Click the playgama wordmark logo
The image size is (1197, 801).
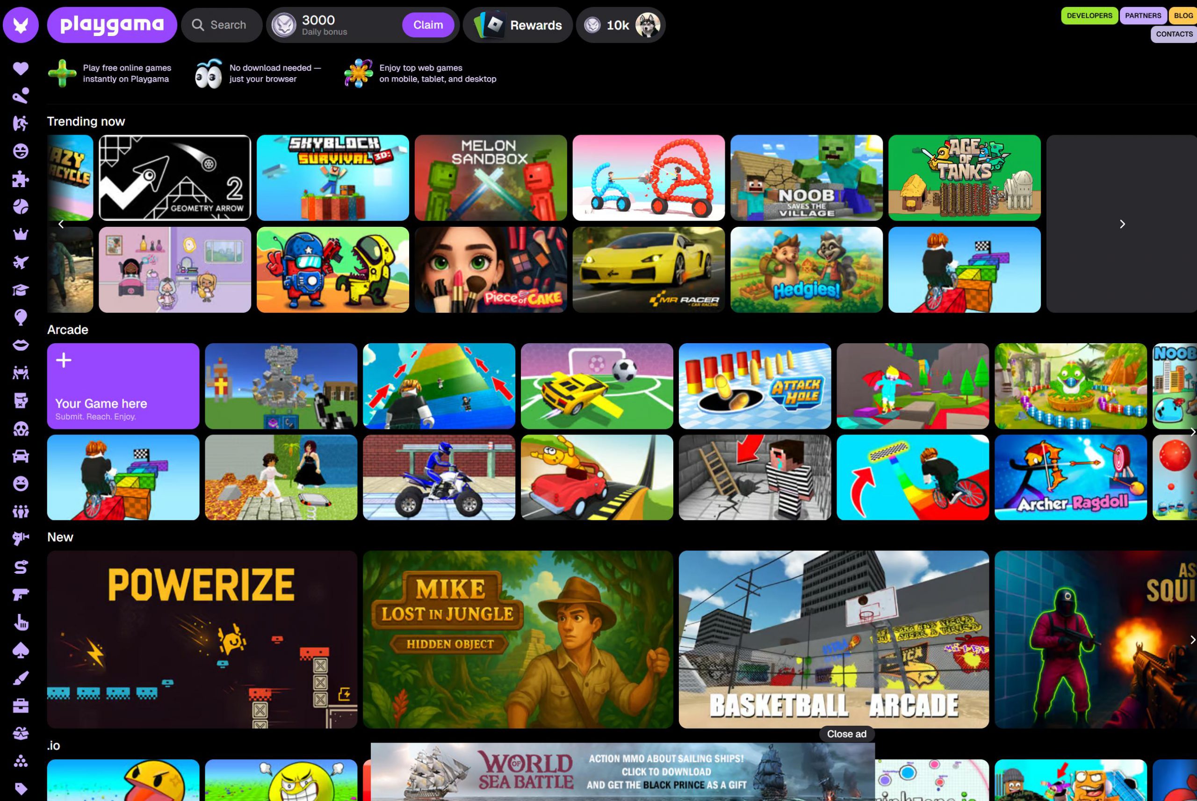[112, 24]
